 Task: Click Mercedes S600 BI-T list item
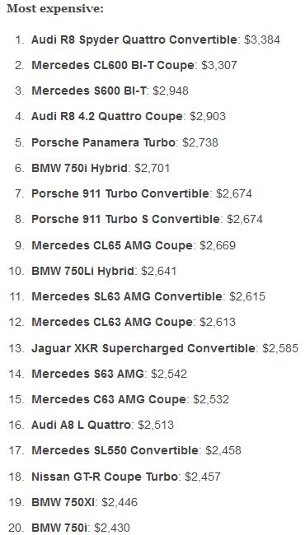pos(88,91)
